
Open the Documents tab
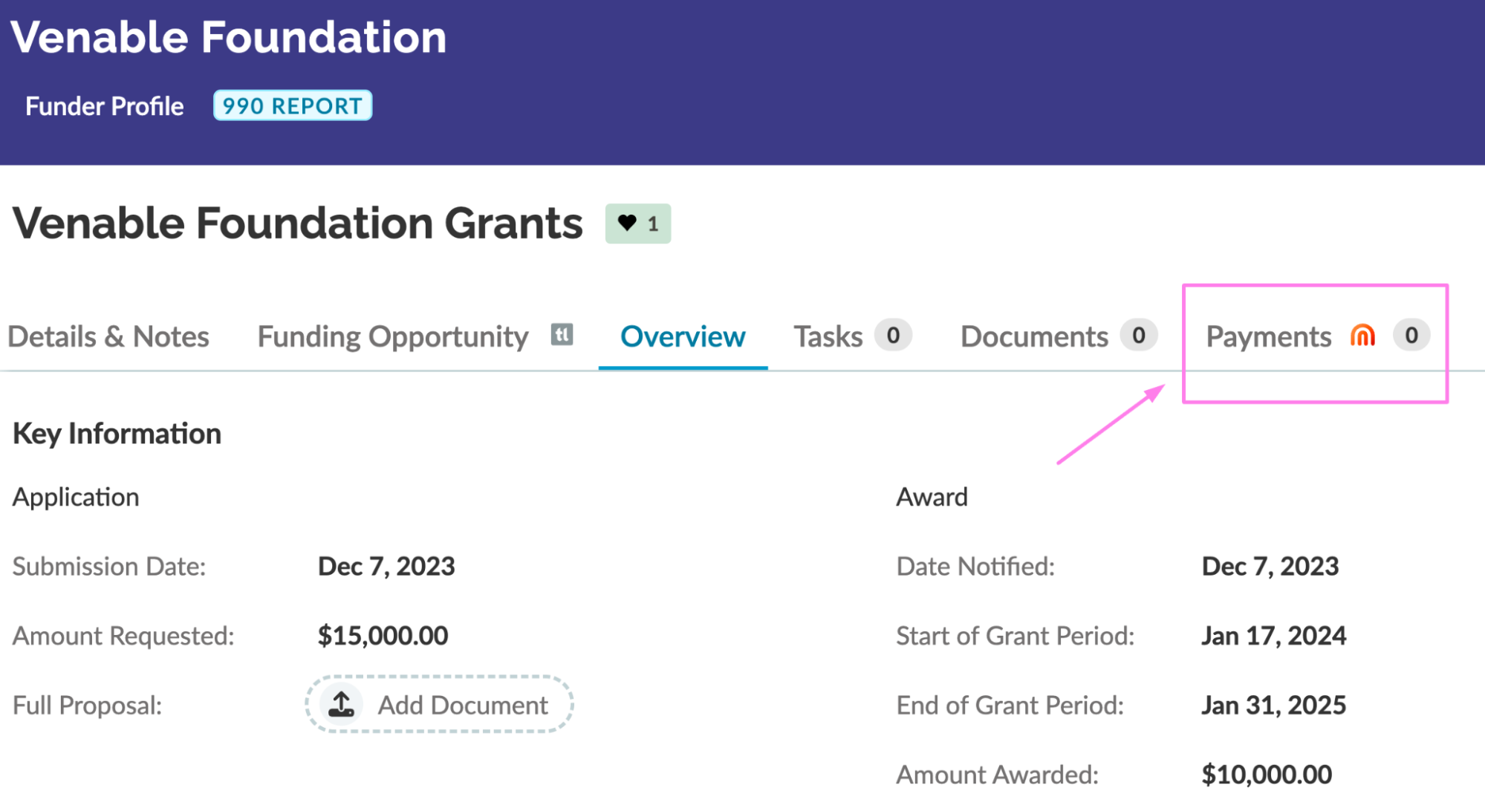[1033, 337]
